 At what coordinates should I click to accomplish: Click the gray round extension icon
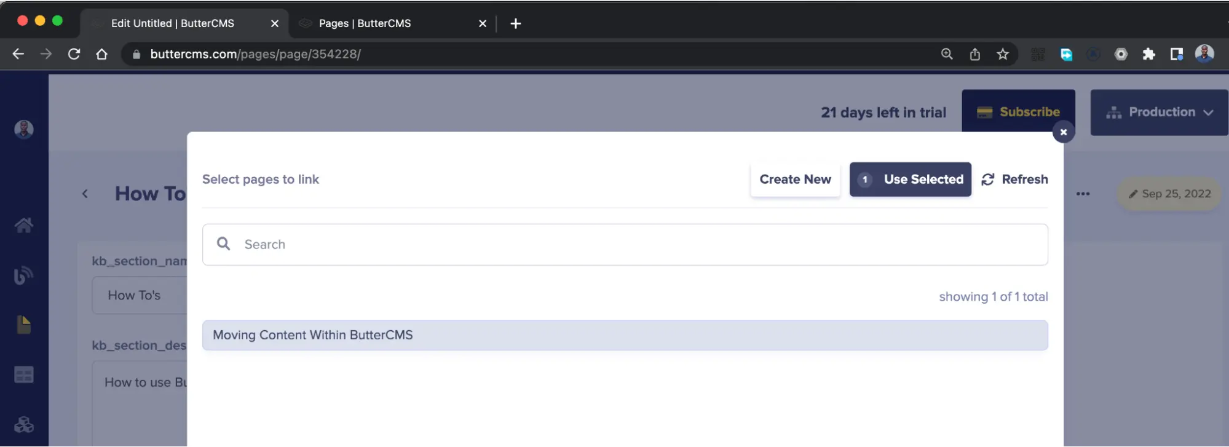1121,54
